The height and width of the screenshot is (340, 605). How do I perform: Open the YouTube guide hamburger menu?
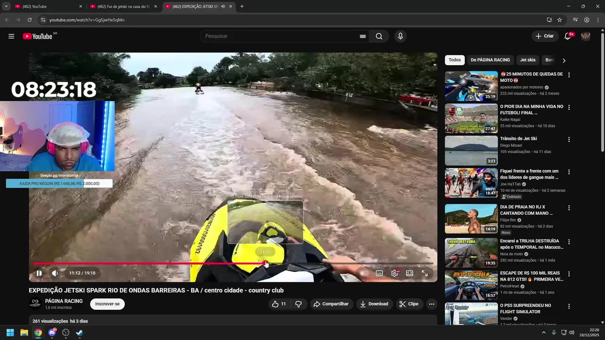click(x=11, y=36)
